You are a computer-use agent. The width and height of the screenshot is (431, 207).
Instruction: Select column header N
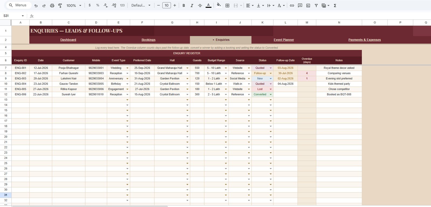[339, 23]
